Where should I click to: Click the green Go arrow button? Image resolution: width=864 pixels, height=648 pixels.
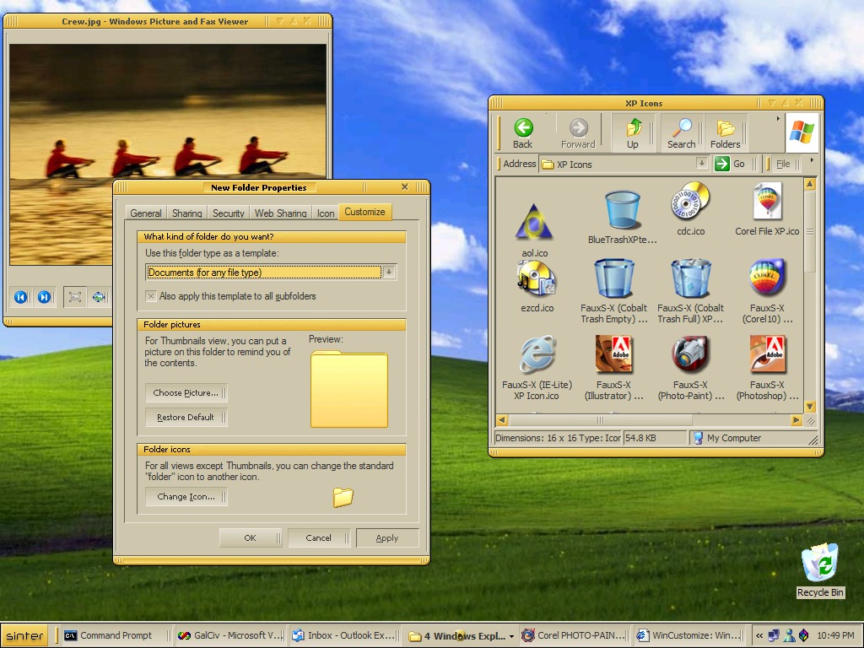(722, 164)
